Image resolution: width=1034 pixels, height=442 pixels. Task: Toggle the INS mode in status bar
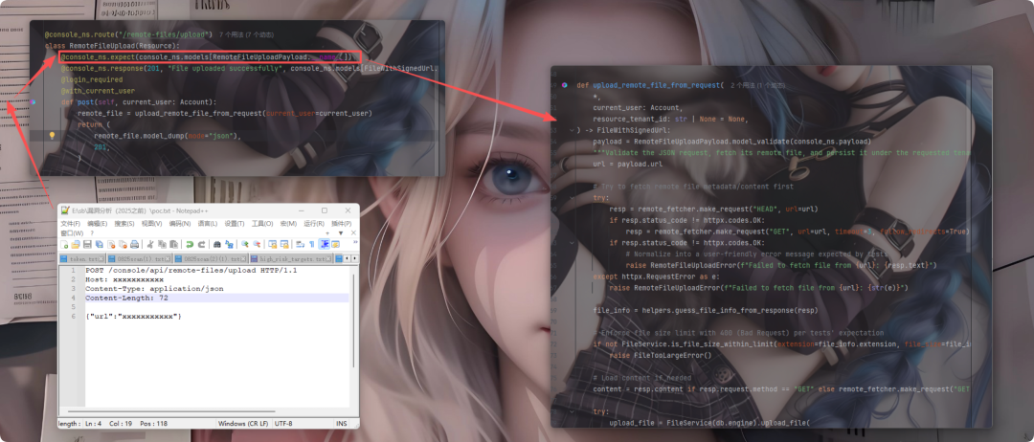coord(342,423)
